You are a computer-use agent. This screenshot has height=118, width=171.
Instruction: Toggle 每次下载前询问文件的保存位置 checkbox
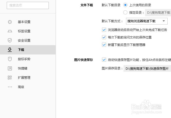coord(104,37)
